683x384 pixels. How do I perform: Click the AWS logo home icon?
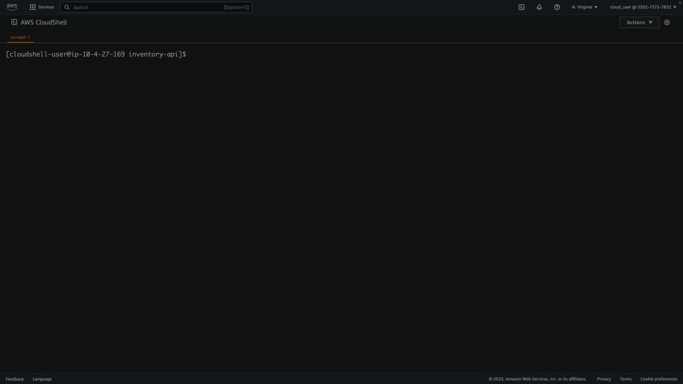[x=12, y=7]
